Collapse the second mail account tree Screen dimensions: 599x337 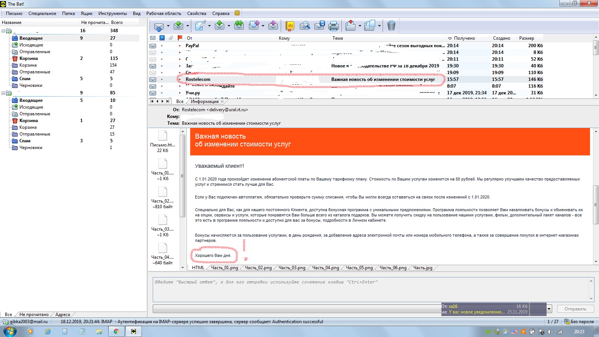(3, 93)
